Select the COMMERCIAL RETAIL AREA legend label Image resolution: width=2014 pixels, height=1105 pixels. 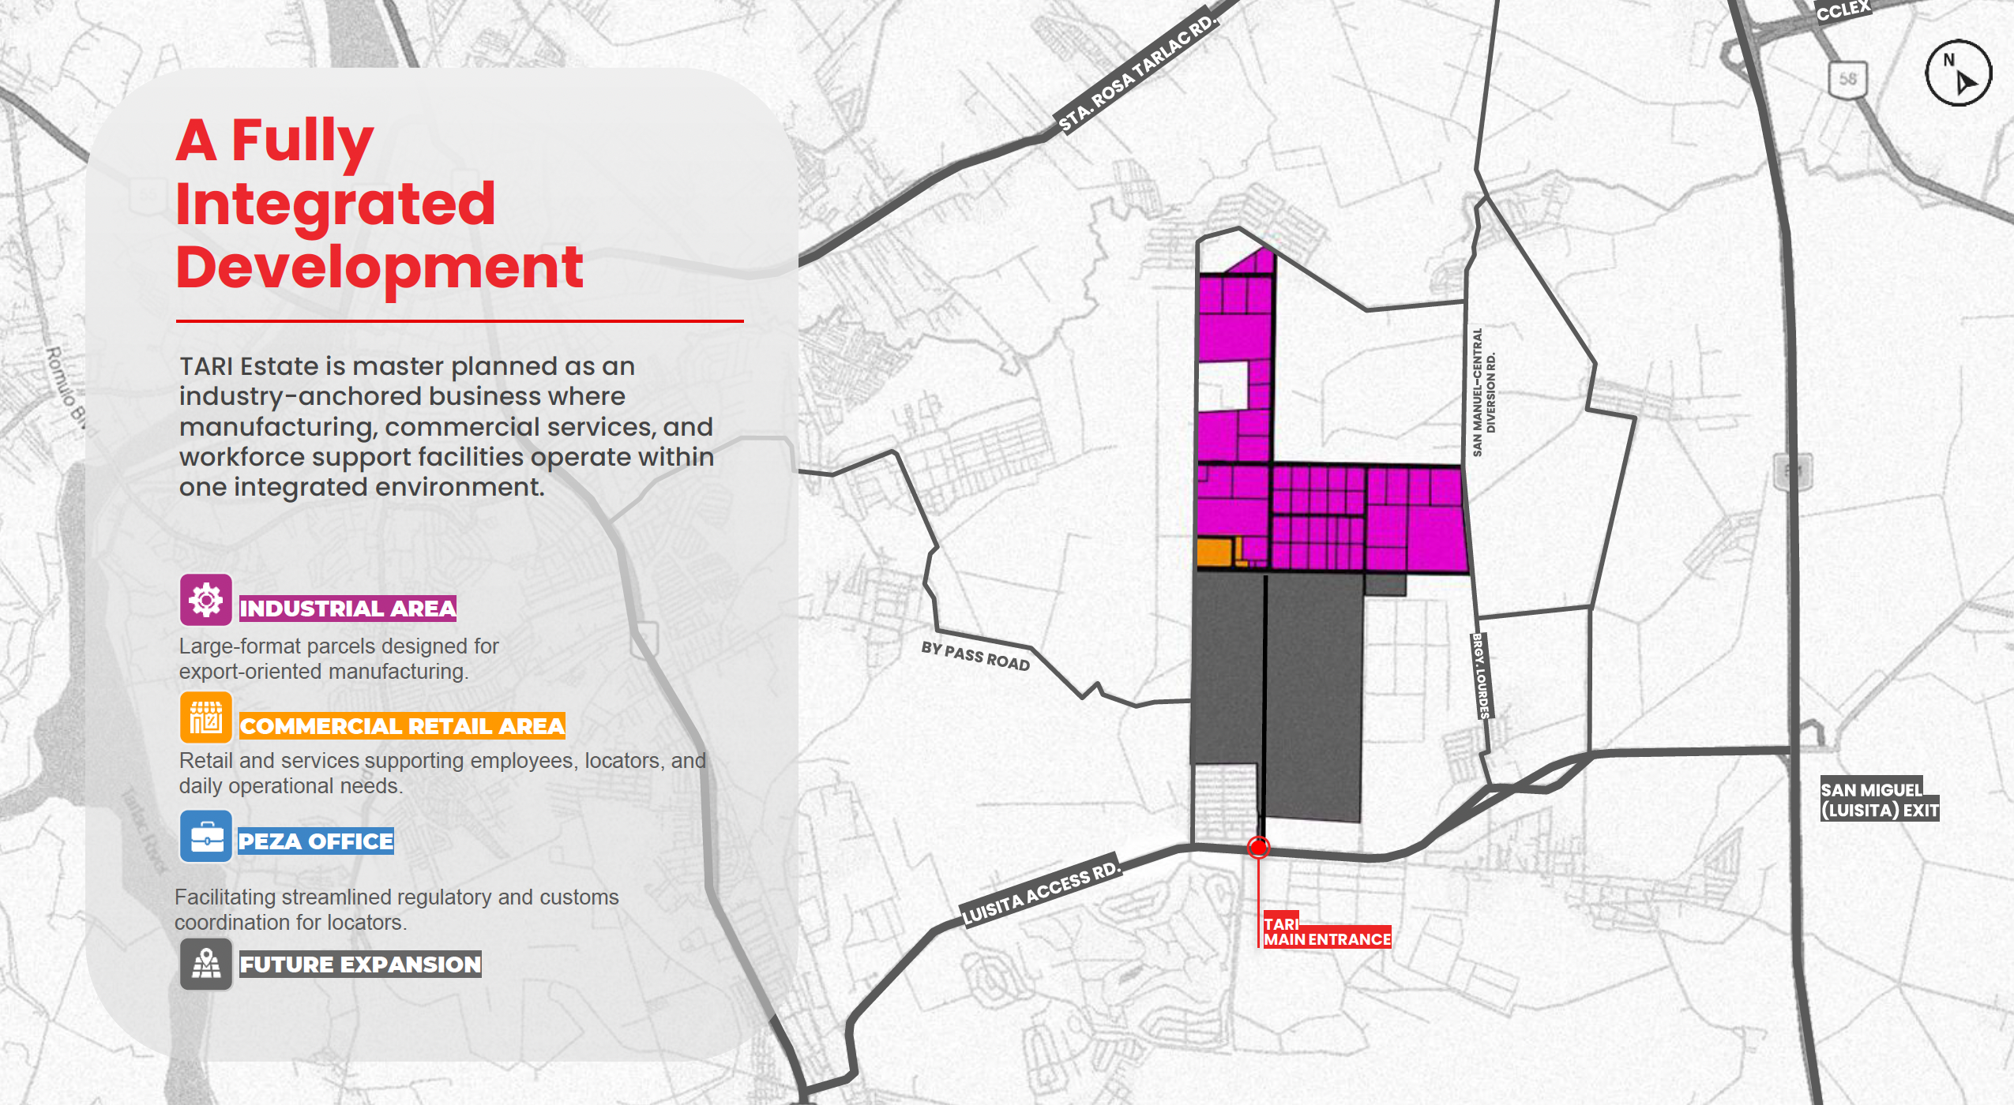(x=402, y=726)
